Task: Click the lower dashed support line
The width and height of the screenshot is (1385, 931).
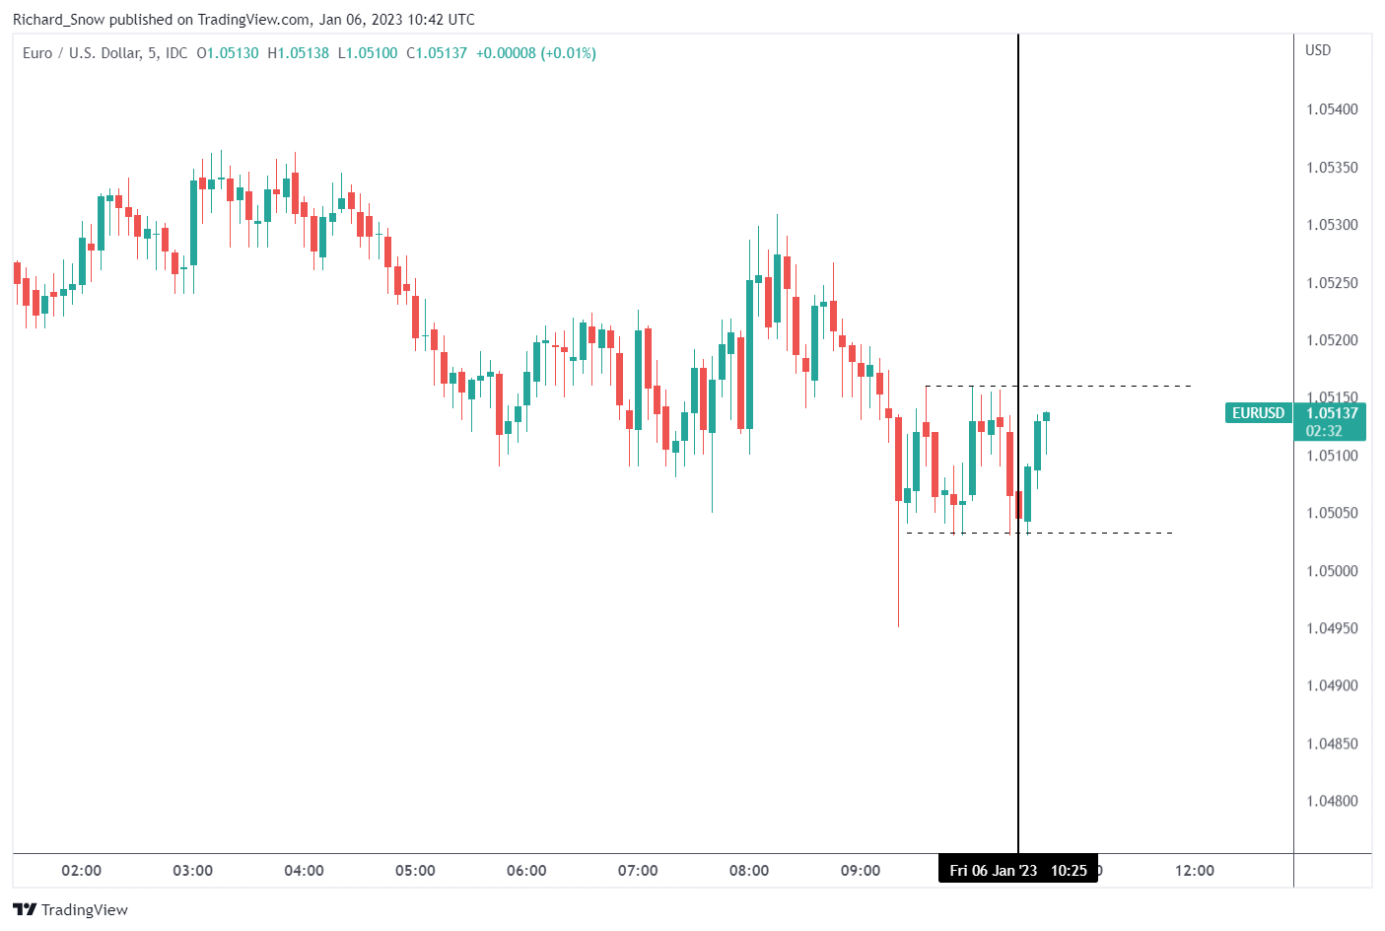Action: [x=1039, y=534]
